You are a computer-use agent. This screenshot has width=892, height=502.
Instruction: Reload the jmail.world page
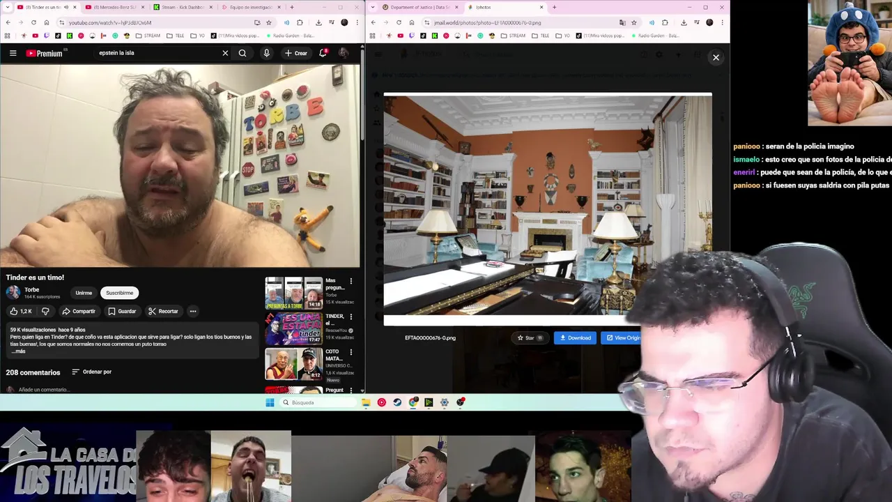point(399,22)
